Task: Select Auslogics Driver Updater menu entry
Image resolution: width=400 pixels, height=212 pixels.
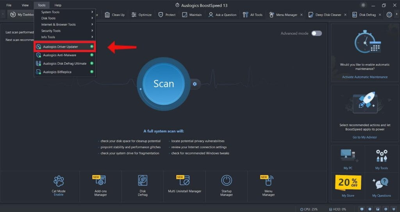Action: 64,47
